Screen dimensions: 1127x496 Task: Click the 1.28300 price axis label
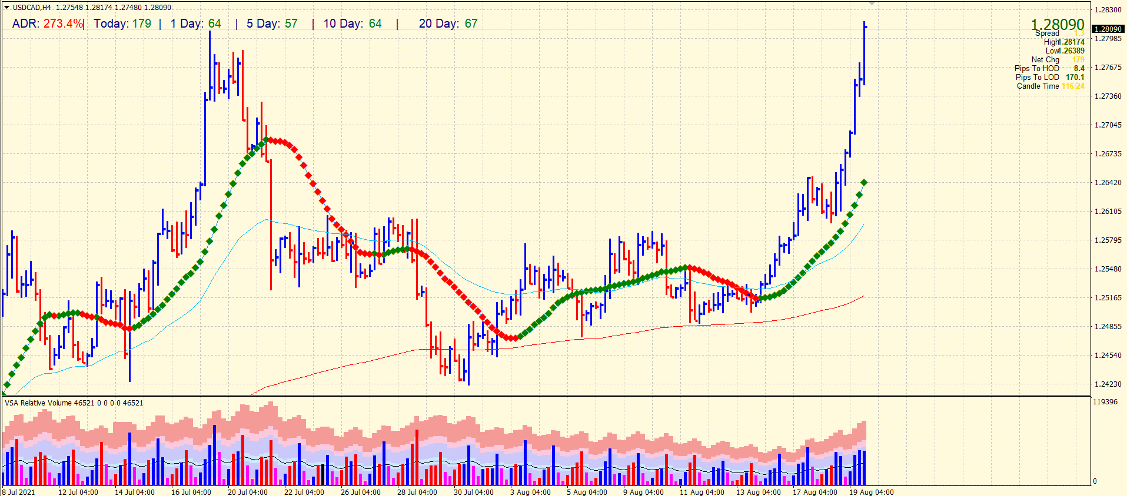point(1108,9)
